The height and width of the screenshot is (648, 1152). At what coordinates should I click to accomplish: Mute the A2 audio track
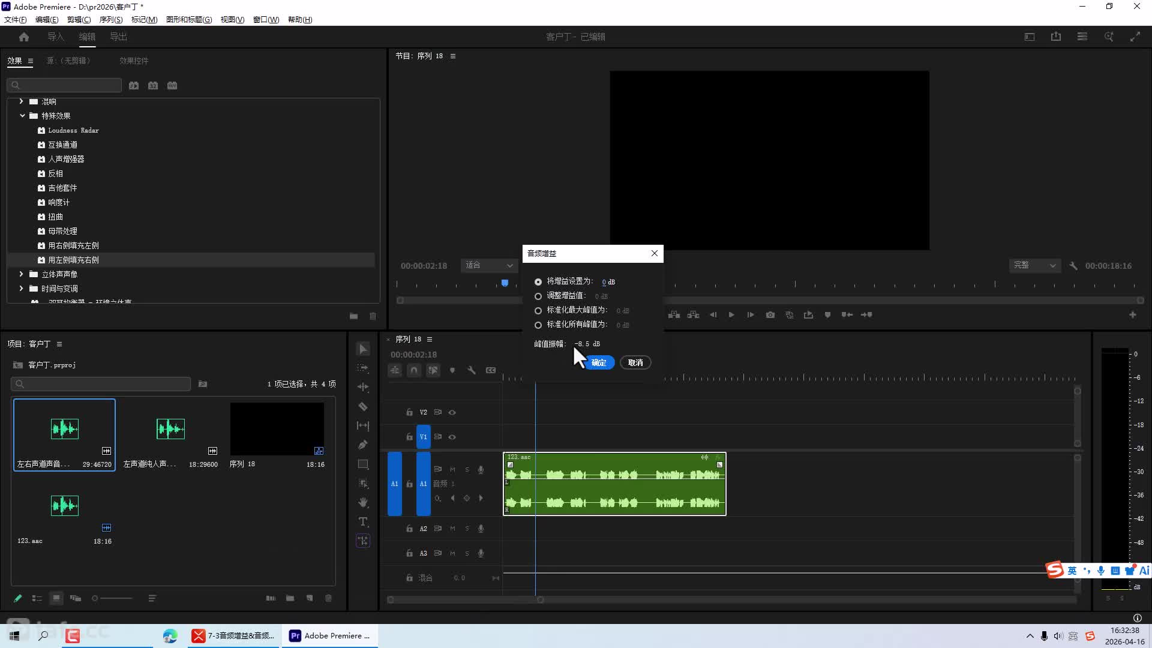click(452, 529)
